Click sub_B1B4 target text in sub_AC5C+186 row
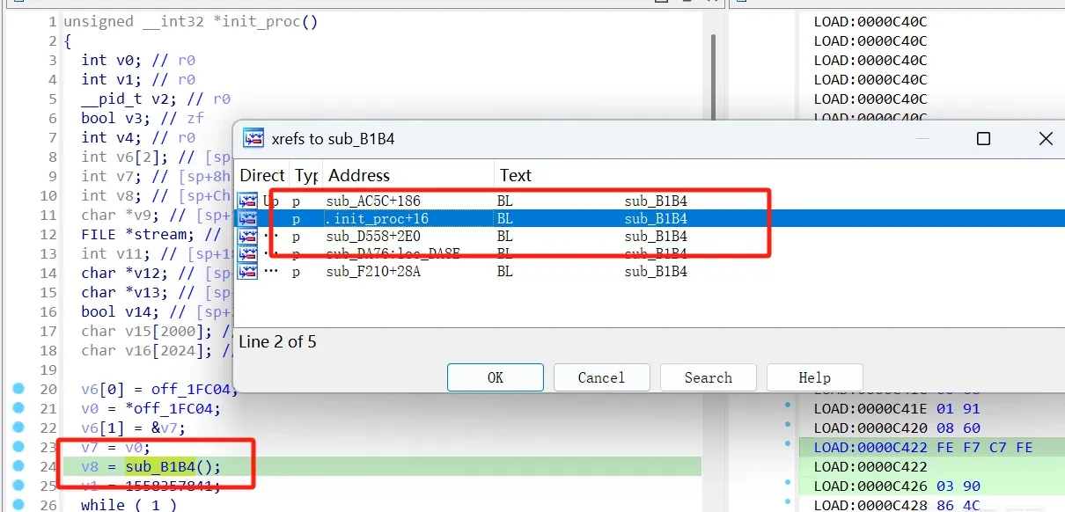 tap(656, 201)
